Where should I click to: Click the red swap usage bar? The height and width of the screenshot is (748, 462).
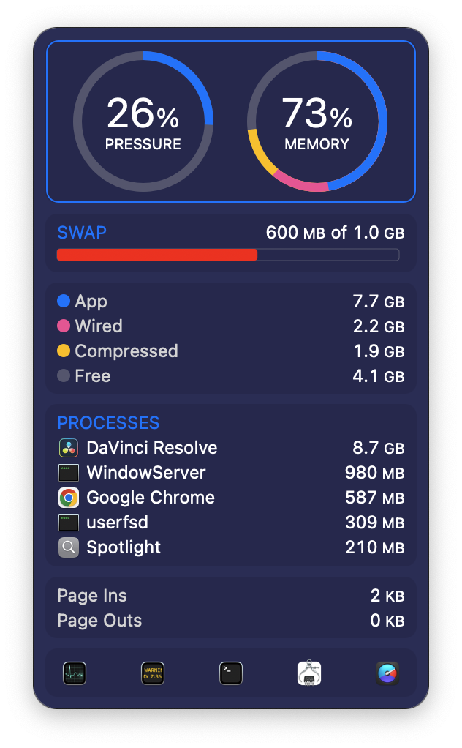tap(156, 255)
